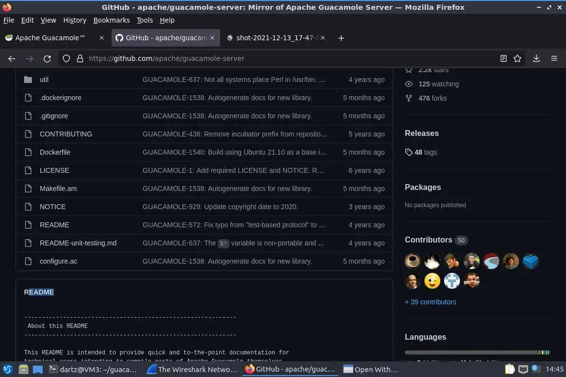Screen dimensions: 566x377
Task: Open a new tab with plus button
Action: tap(341, 38)
